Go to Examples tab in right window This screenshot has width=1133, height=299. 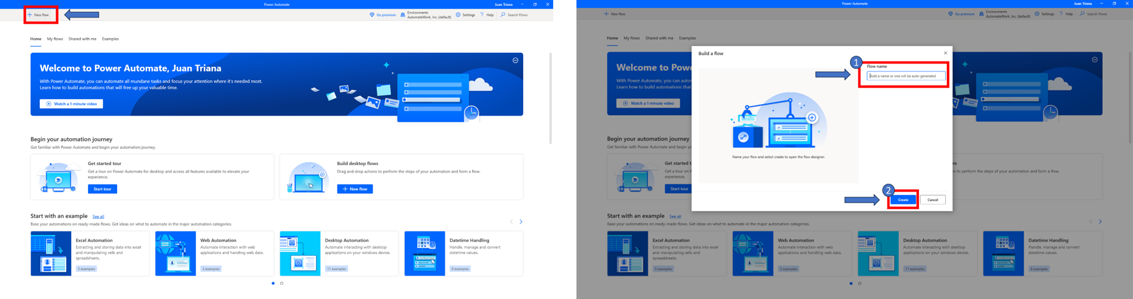click(687, 38)
